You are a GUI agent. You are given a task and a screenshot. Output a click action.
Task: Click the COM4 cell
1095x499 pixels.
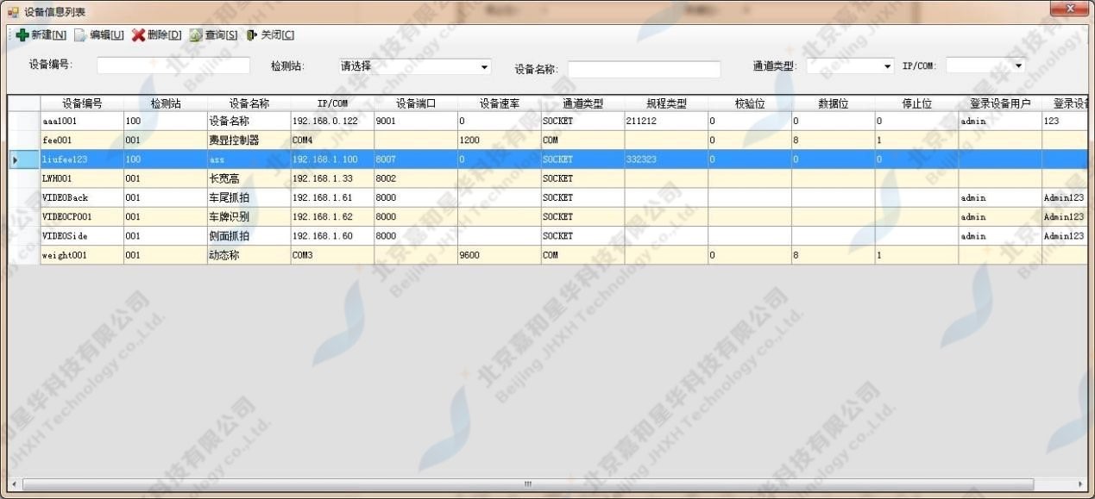coord(332,140)
